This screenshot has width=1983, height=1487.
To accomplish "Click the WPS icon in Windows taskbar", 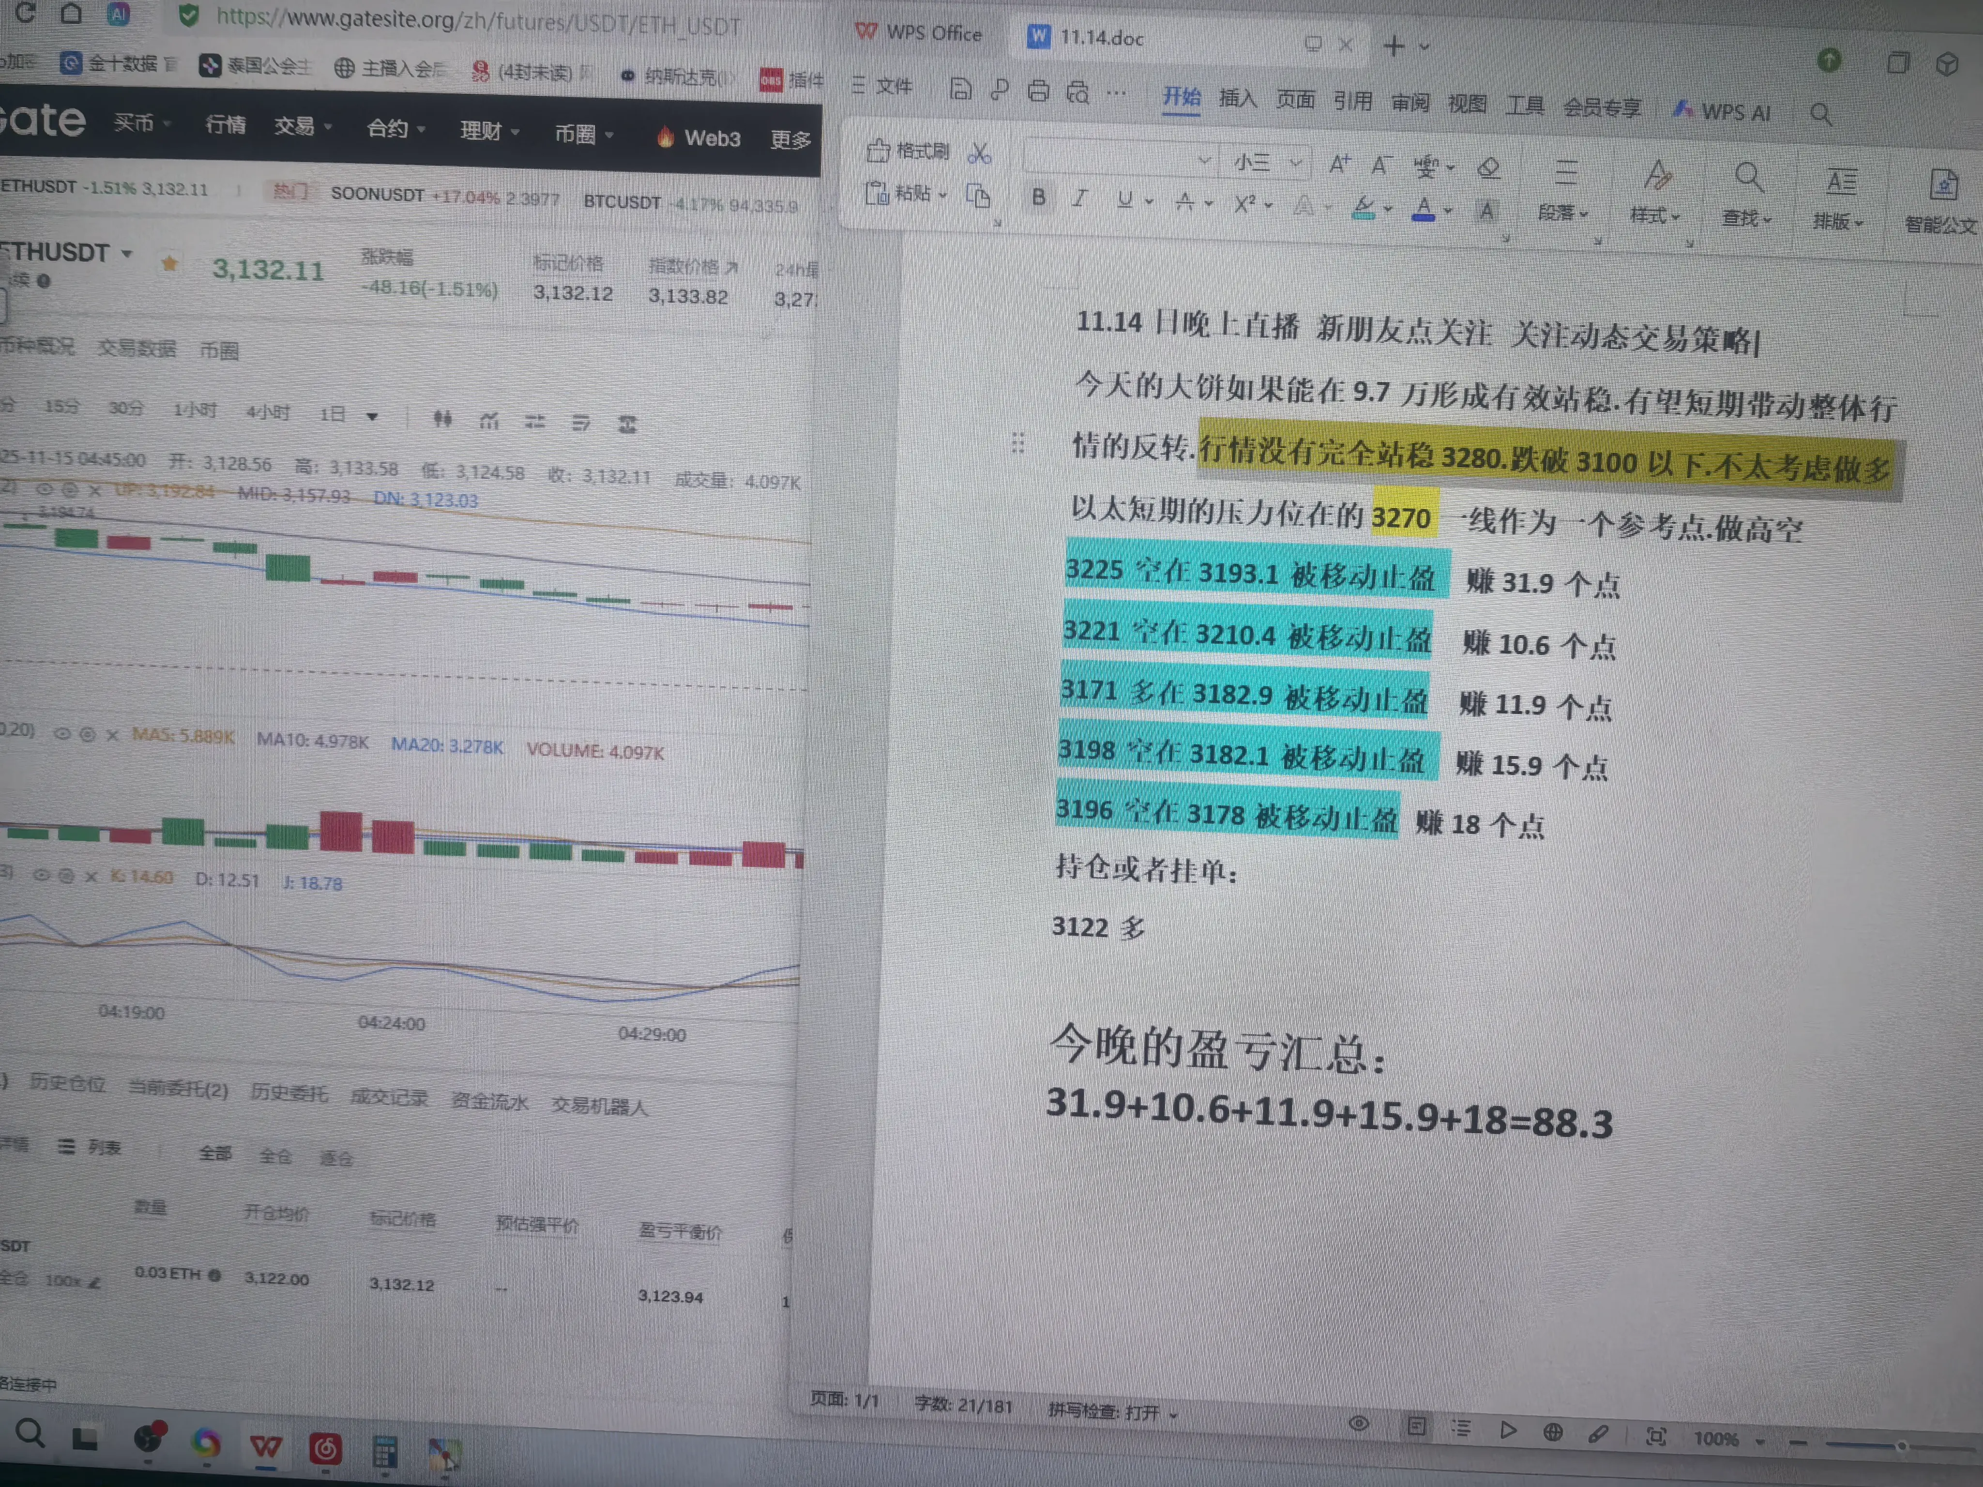I will 265,1446.
